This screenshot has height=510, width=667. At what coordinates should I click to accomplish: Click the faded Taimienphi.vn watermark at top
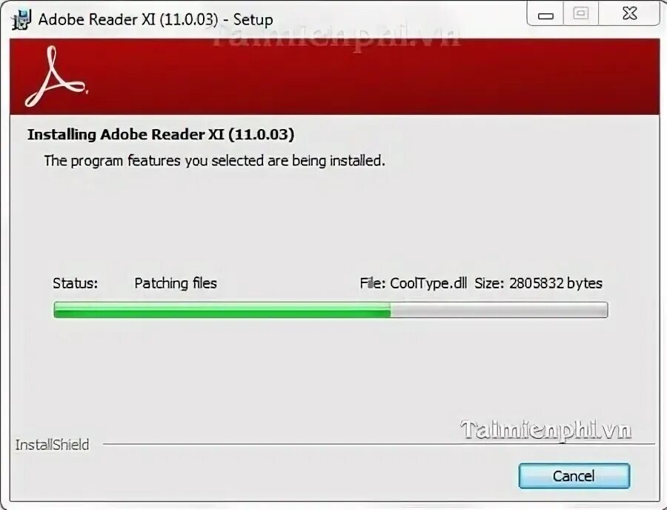[x=336, y=36]
